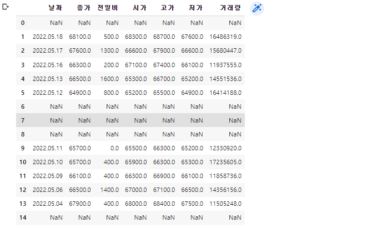
Task: Click change value 500.0
Action: click(x=111, y=37)
